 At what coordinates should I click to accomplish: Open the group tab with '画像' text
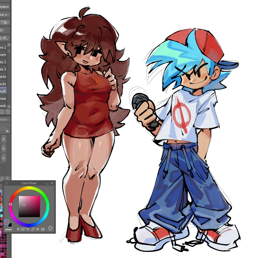pos(5,22)
